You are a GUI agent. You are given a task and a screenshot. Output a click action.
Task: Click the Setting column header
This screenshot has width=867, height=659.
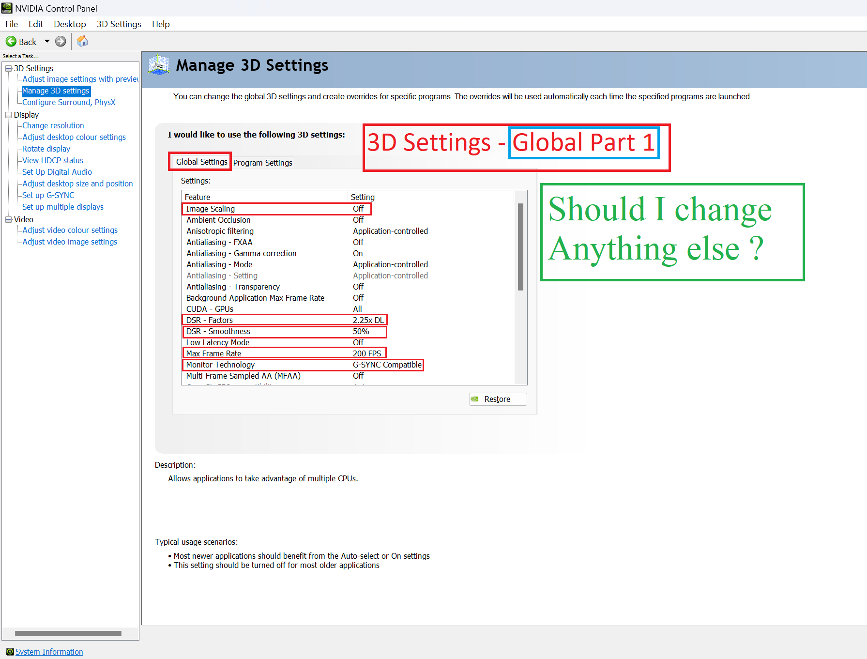pyautogui.click(x=431, y=197)
